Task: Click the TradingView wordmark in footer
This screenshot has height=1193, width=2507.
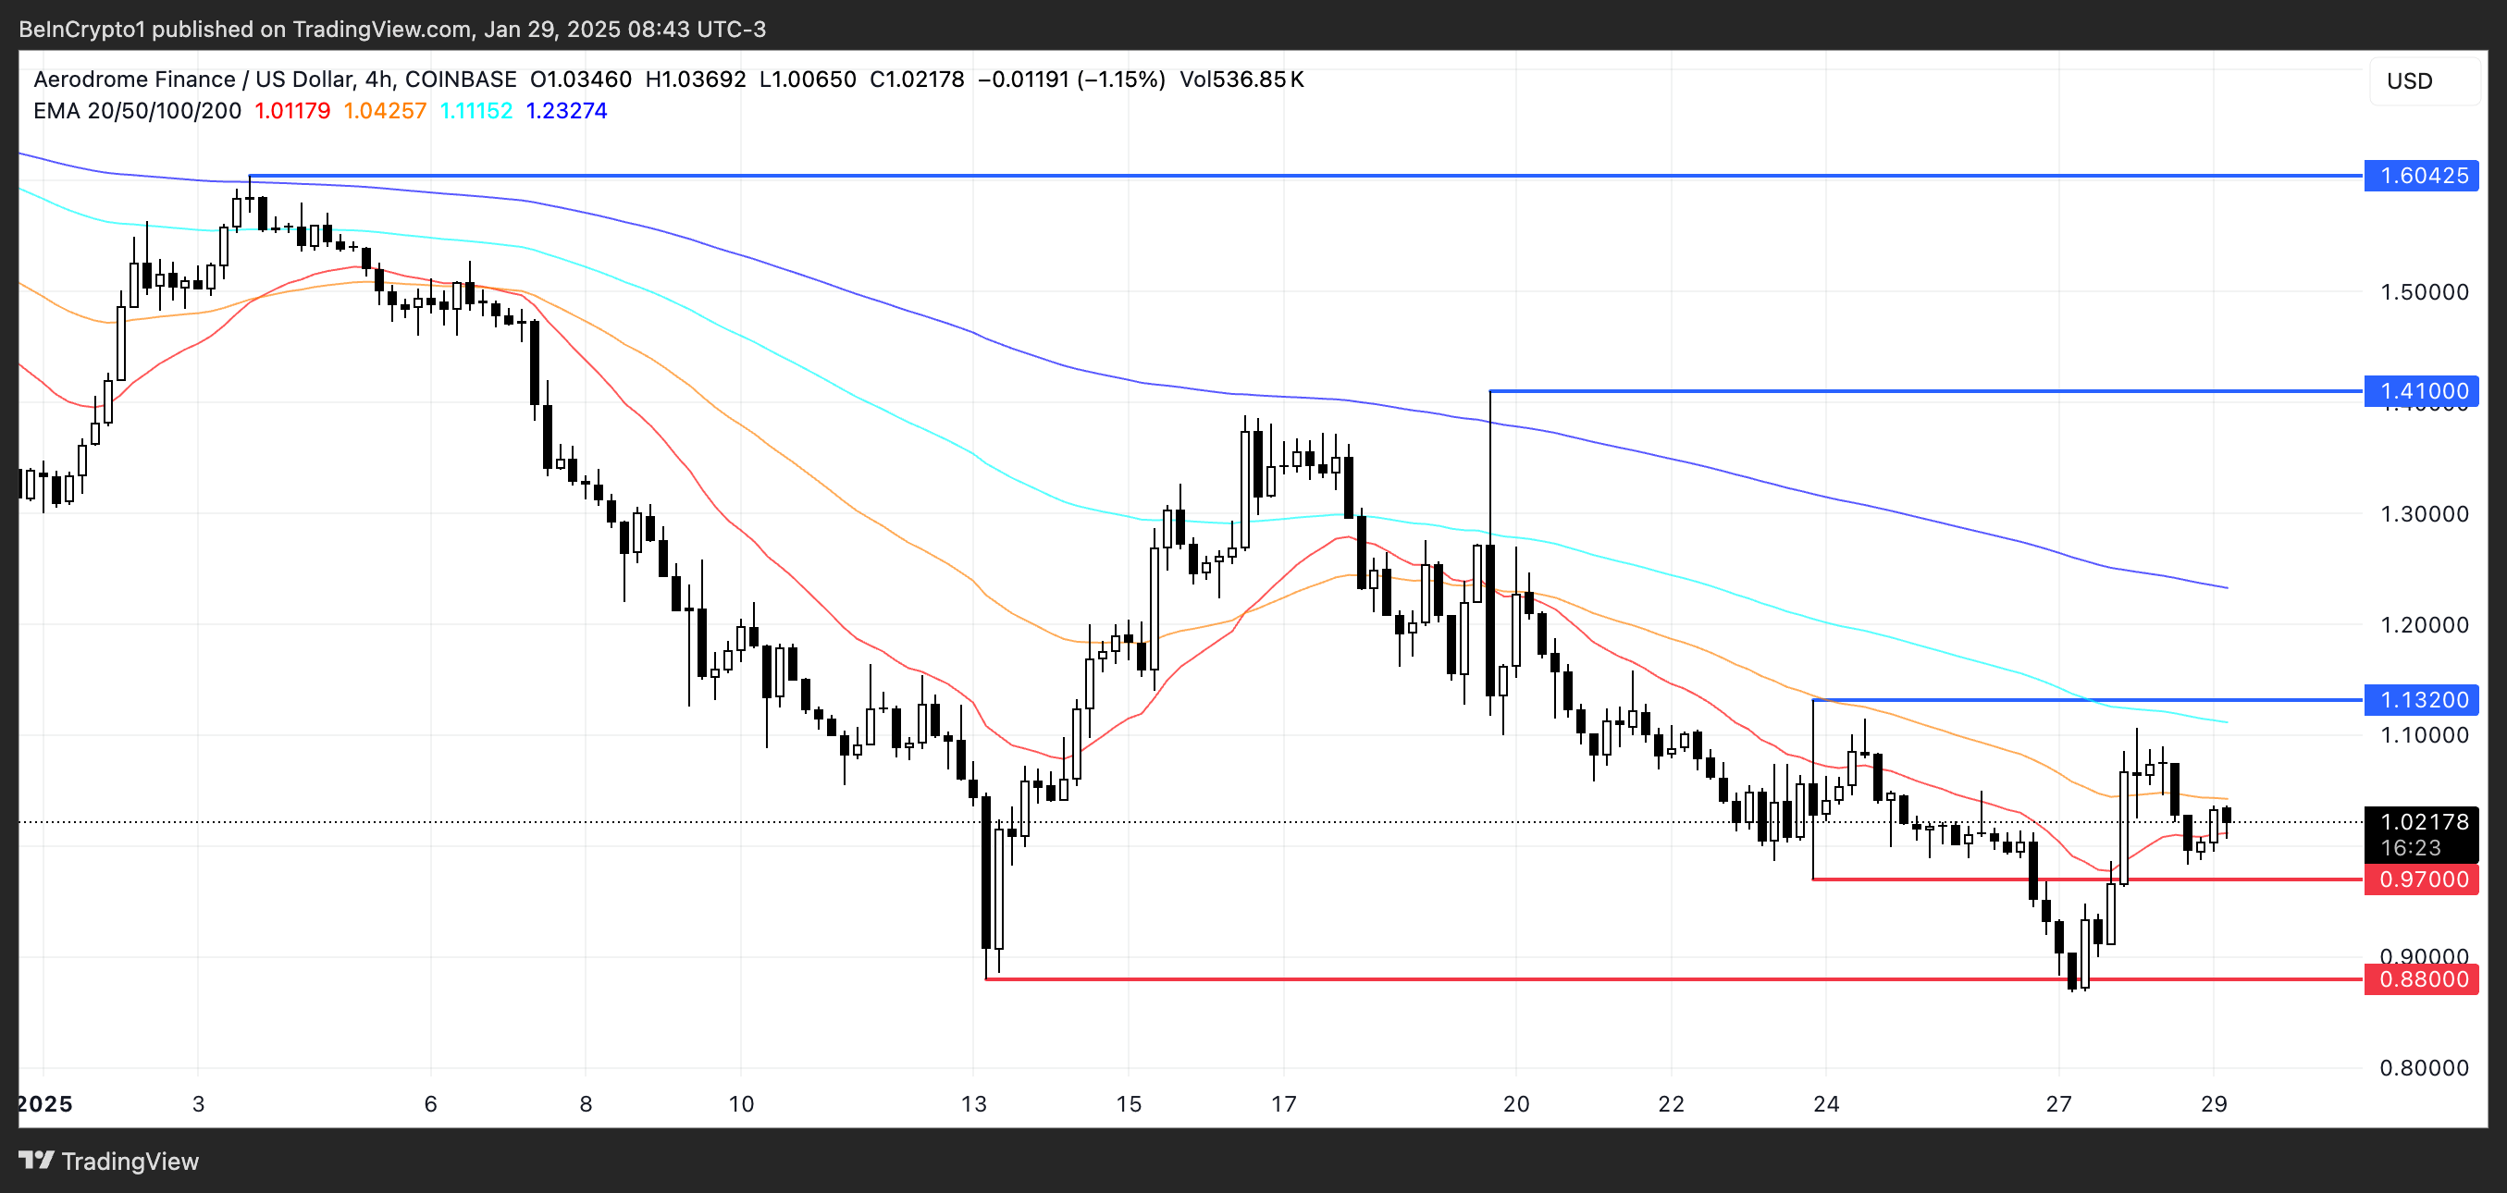Action: pyautogui.click(x=130, y=1161)
